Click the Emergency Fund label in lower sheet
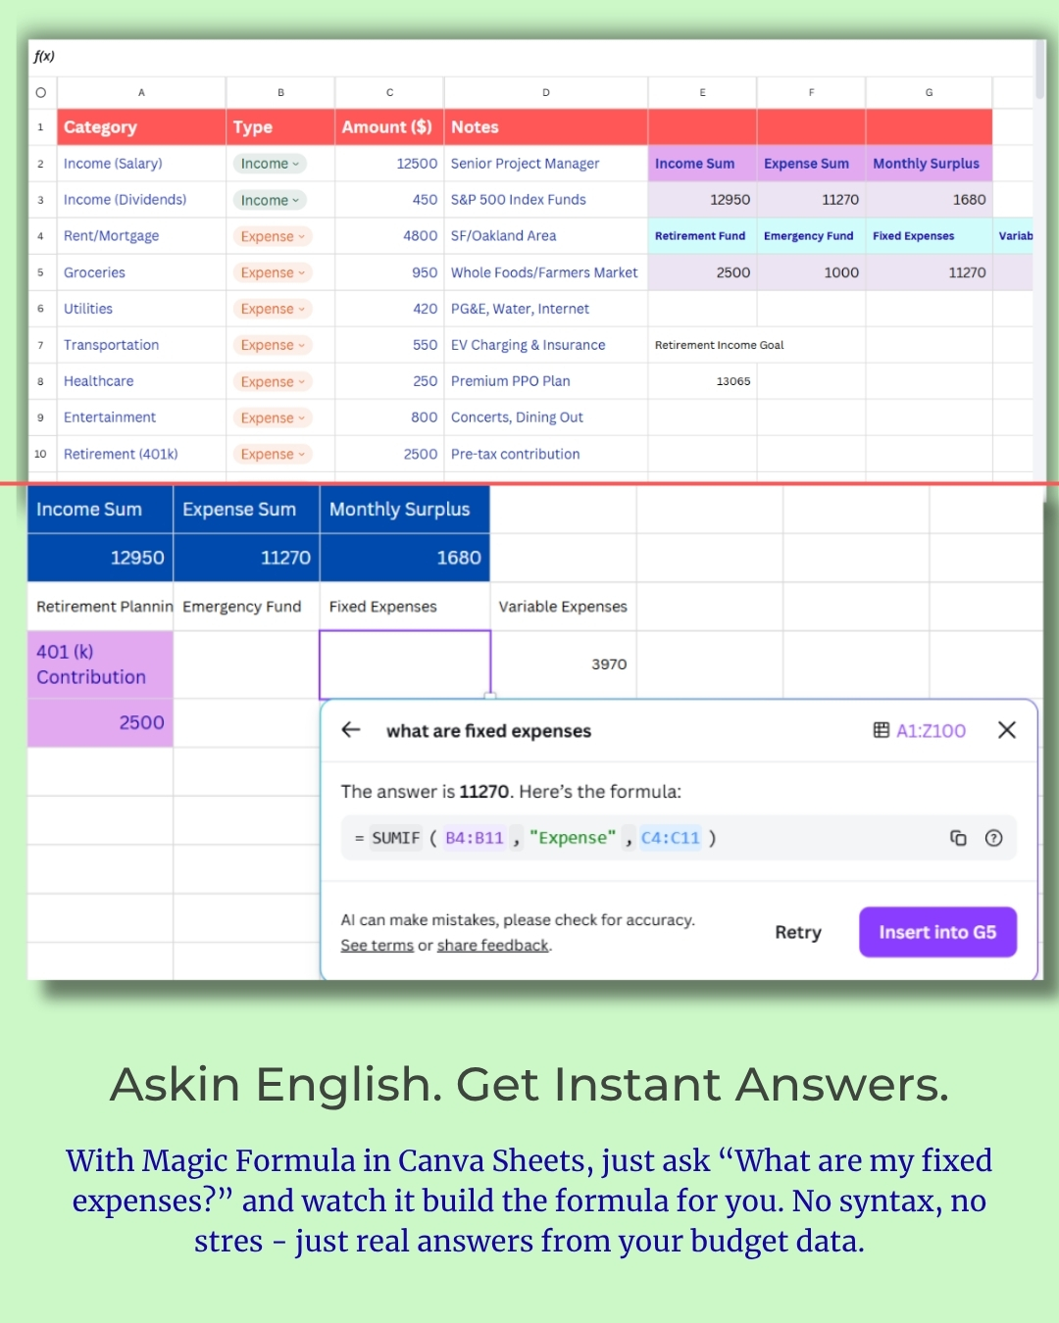Viewport: 1059px width, 1323px height. click(246, 607)
